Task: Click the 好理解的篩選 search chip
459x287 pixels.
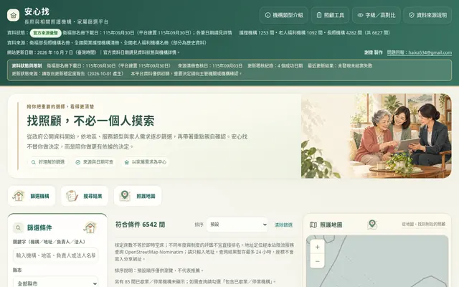Action: click(x=48, y=162)
